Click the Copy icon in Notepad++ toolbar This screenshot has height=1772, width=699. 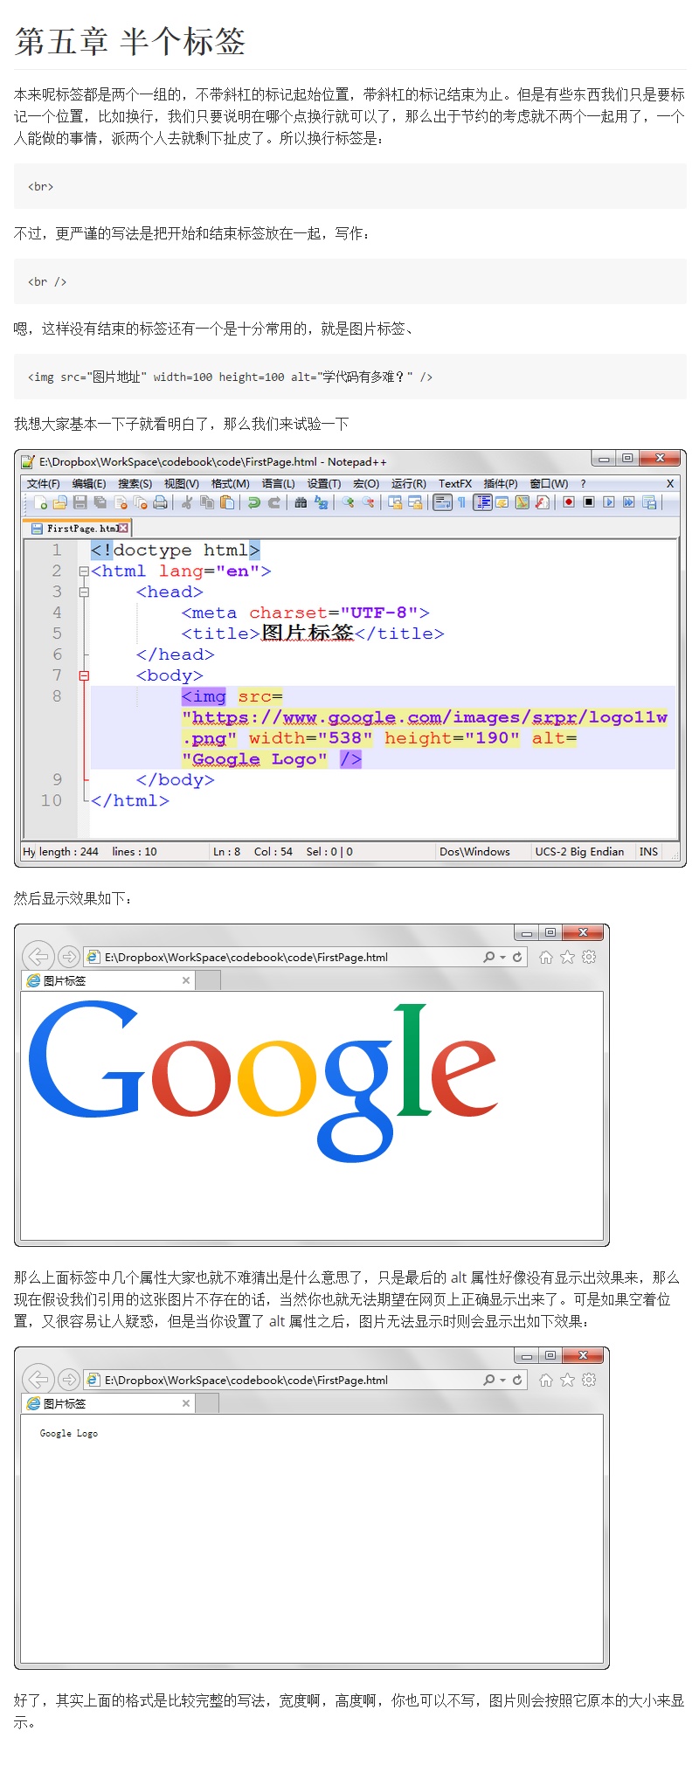click(x=207, y=502)
